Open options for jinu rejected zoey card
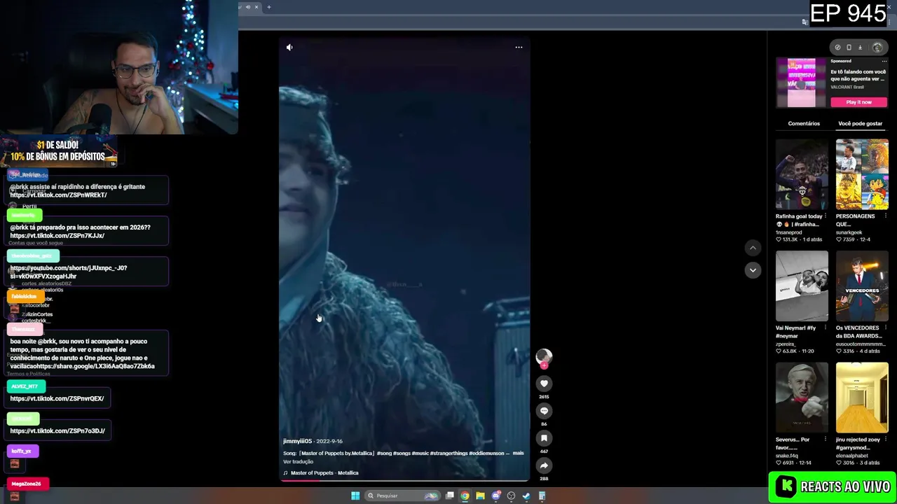Viewport: 897px width, 504px height. pyautogui.click(x=885, y=440)
